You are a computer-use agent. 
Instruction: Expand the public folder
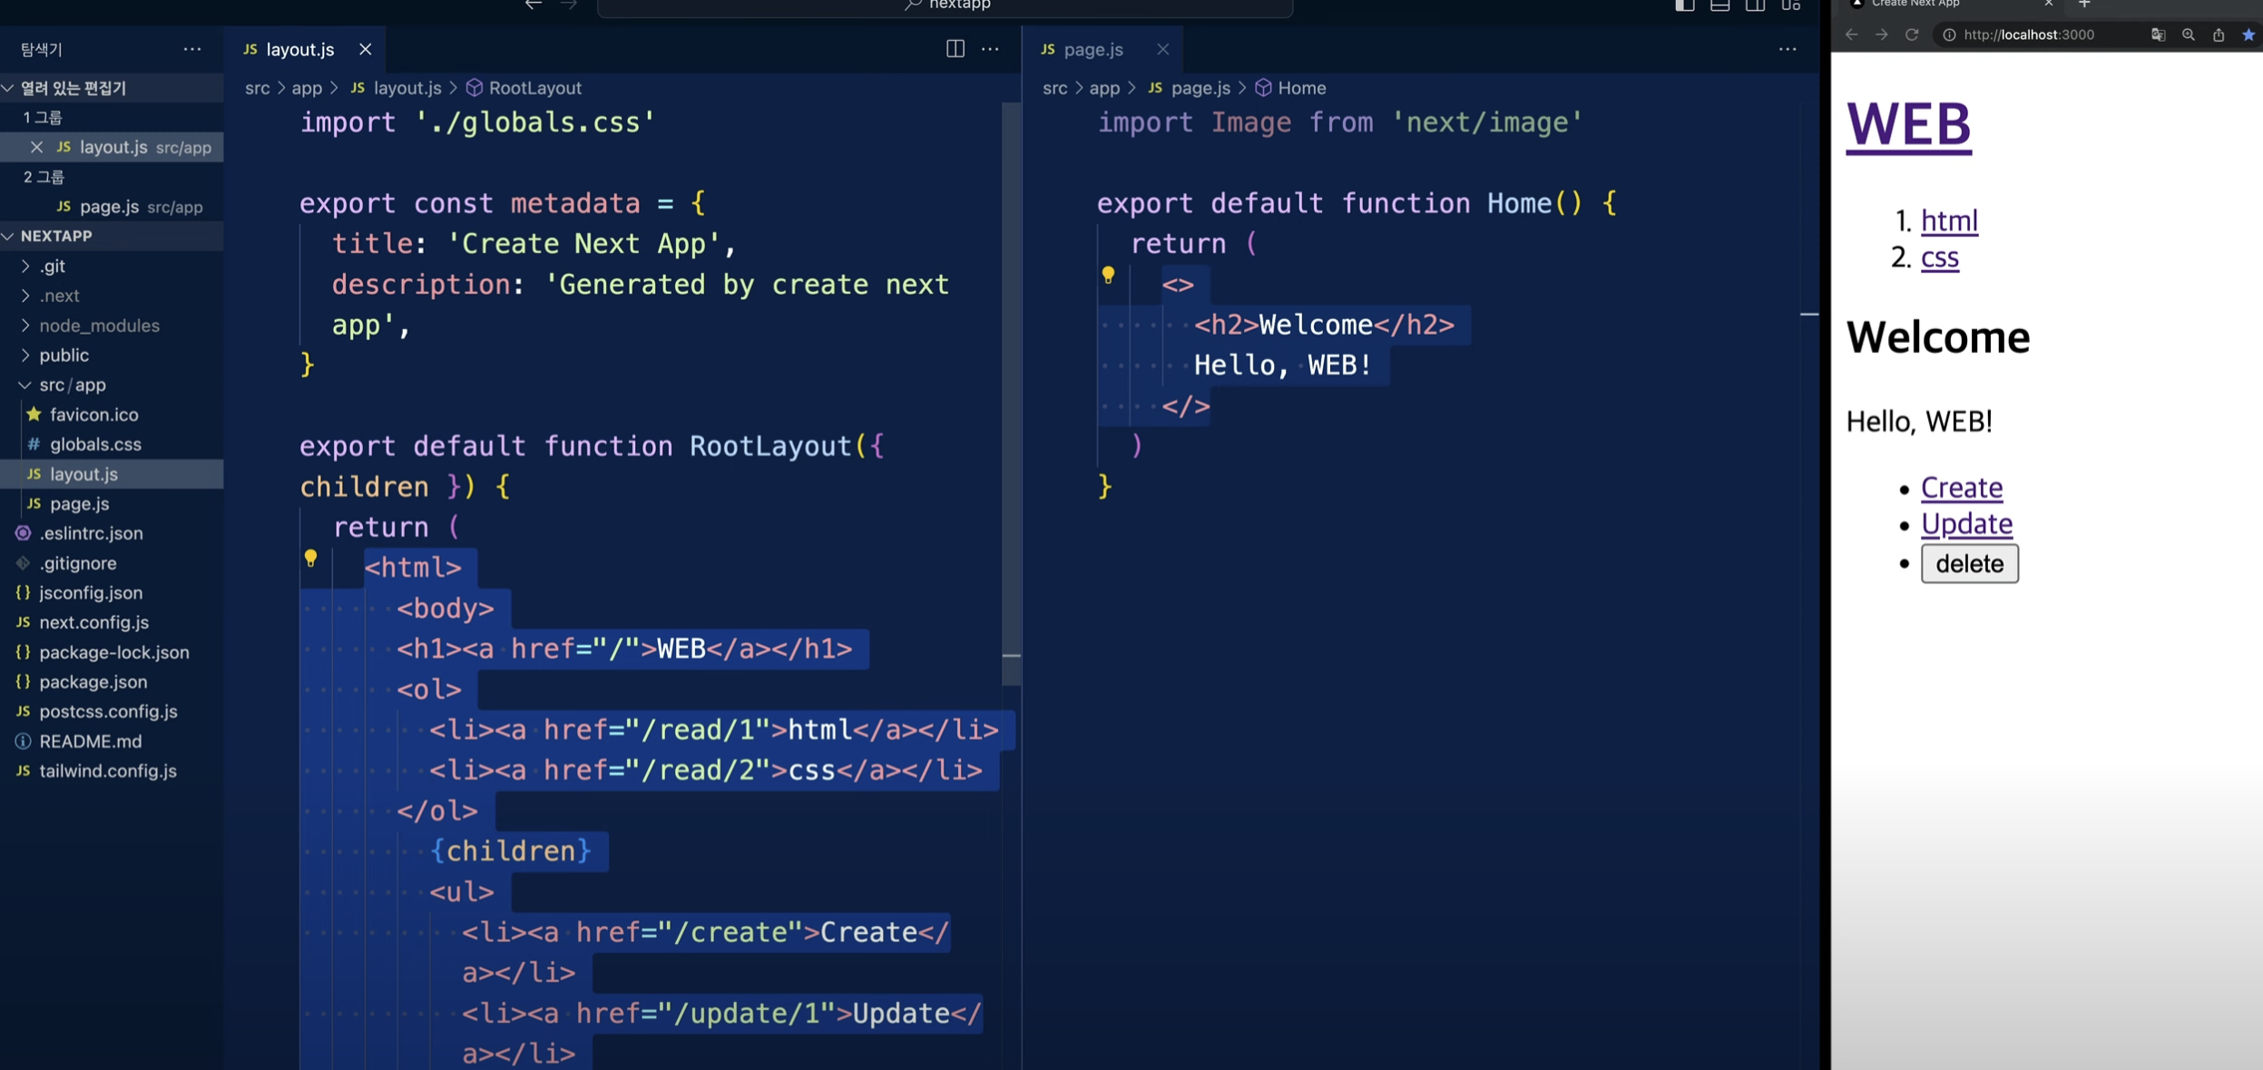pyautogui.click(x=64, y=355)
